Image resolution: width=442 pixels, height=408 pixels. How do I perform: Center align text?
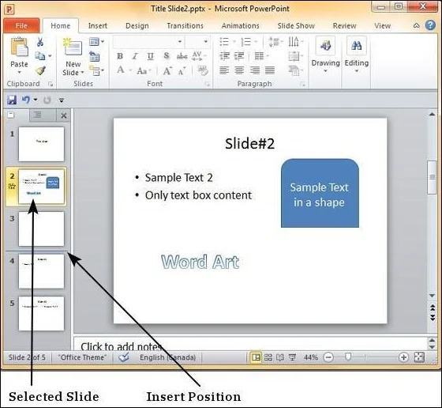(239, 70)
